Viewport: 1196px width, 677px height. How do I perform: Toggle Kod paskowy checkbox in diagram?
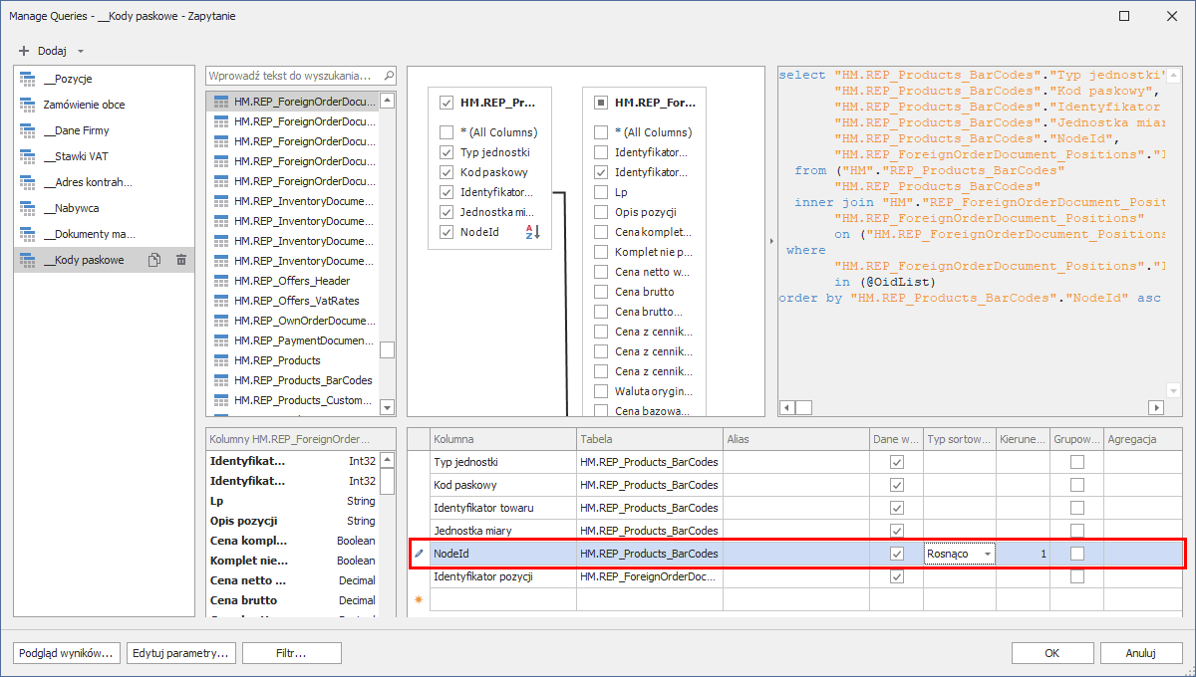[447, 172]
